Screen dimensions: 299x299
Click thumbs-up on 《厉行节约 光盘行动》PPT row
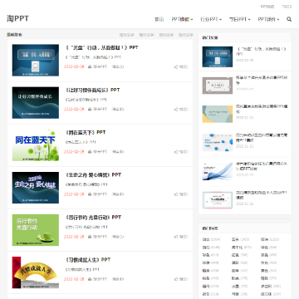click(x=176, y=237)
